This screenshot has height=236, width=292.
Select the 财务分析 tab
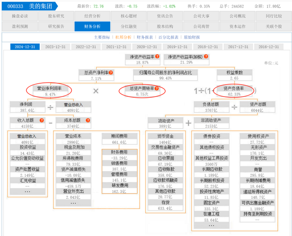[92, 26]
